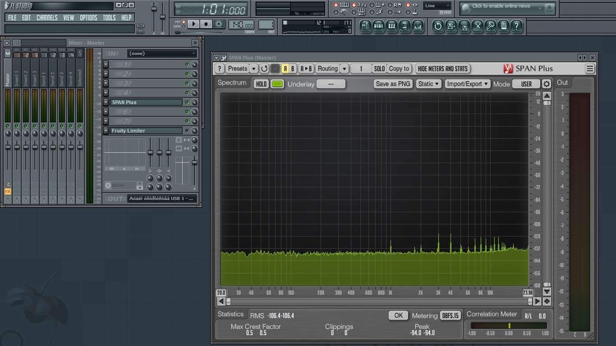This screenshot has height=346, width=616.
Task: Click the undo history icon
Action: [x=438, y=26]
